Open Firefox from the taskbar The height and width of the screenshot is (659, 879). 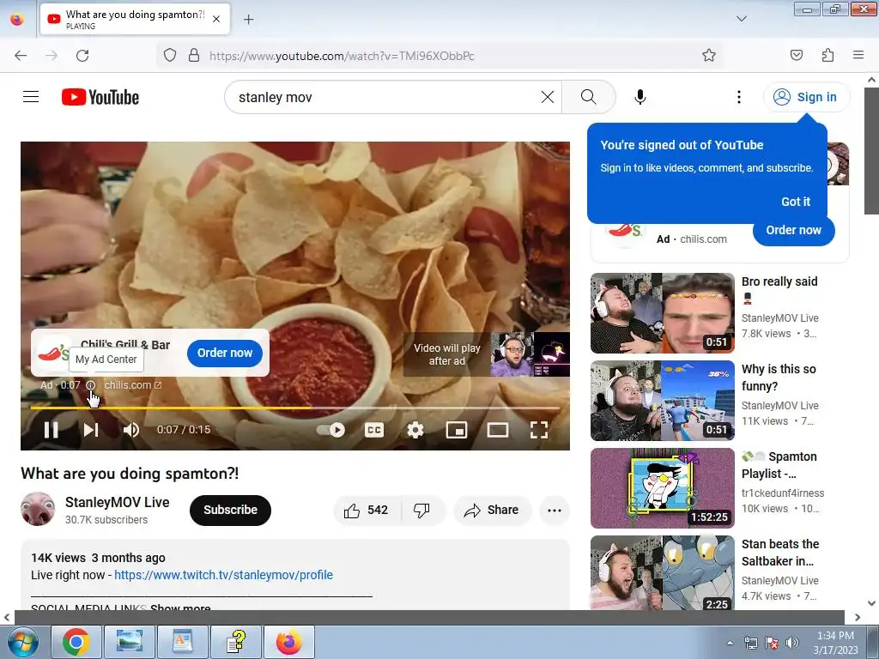tap(288, 642)
